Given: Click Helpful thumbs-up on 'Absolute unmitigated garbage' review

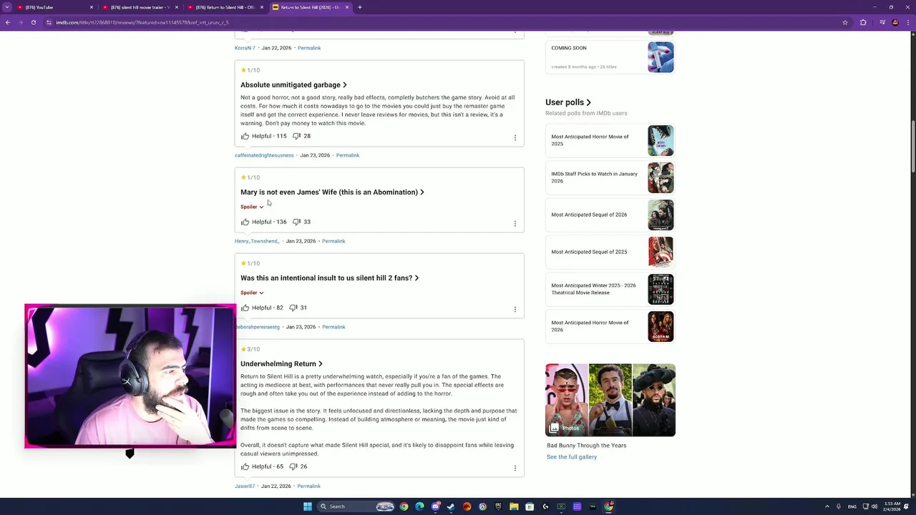Looking at the screenshot, I should [x=245, y=136].
